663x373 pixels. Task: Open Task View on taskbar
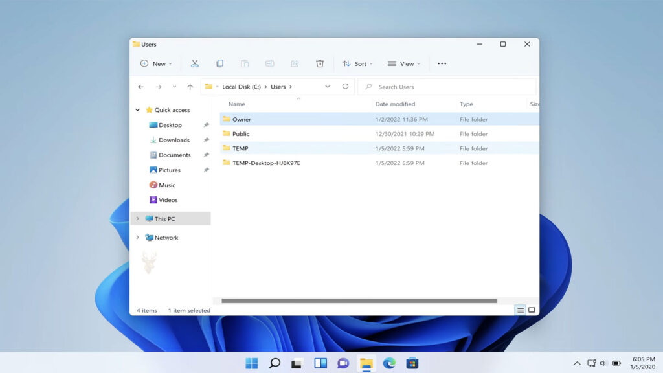(297, 363)
